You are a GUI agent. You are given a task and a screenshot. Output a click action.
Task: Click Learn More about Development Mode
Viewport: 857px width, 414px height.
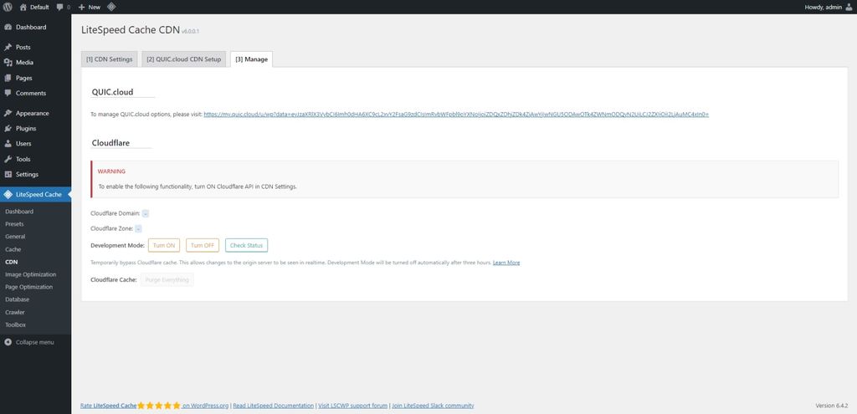click(x=506, y=263)
